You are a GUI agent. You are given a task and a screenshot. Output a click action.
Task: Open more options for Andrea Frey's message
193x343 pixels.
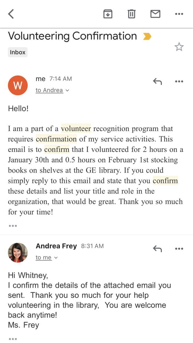click(x=179, y=249)
